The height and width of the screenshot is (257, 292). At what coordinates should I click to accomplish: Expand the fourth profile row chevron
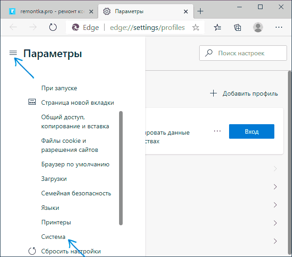[x=275, y=223]
